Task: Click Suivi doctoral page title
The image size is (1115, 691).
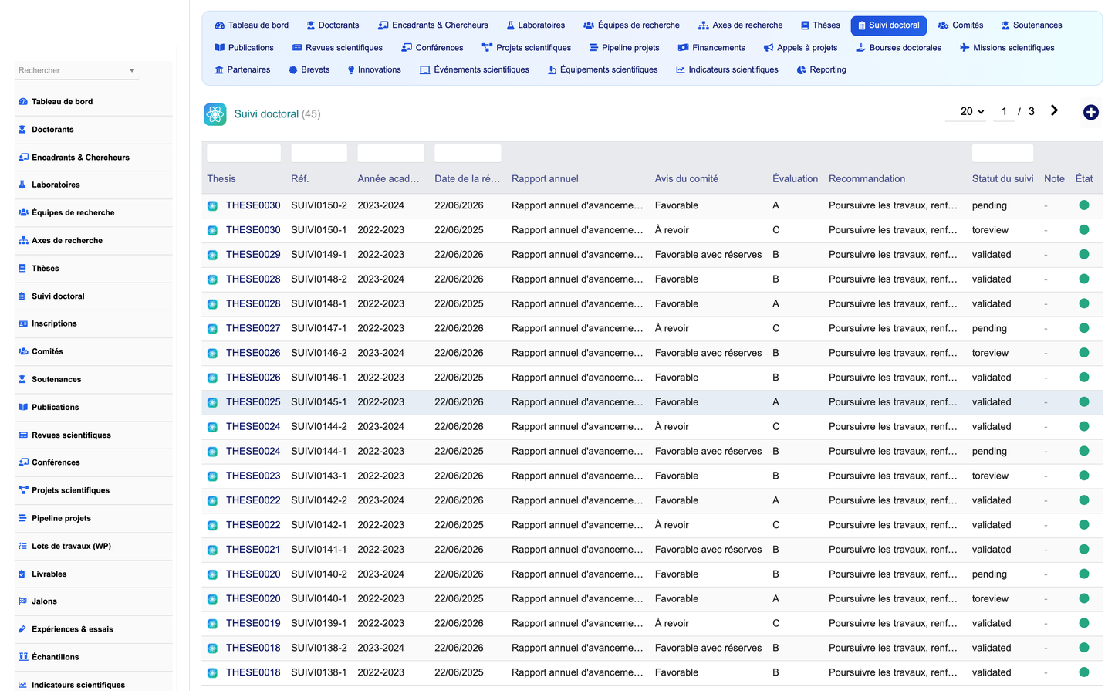Action: (x=266, y=114)
